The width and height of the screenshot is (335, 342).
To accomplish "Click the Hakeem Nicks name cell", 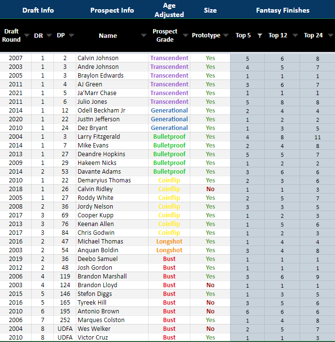I will (x=112, y=163).
